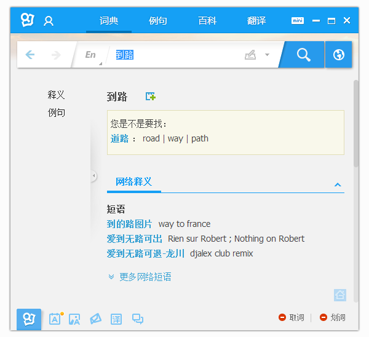Open the eraser-shaped bottom toolbar icon
Image resolution: width=369 pixels, height=337 pixels.
95,319
